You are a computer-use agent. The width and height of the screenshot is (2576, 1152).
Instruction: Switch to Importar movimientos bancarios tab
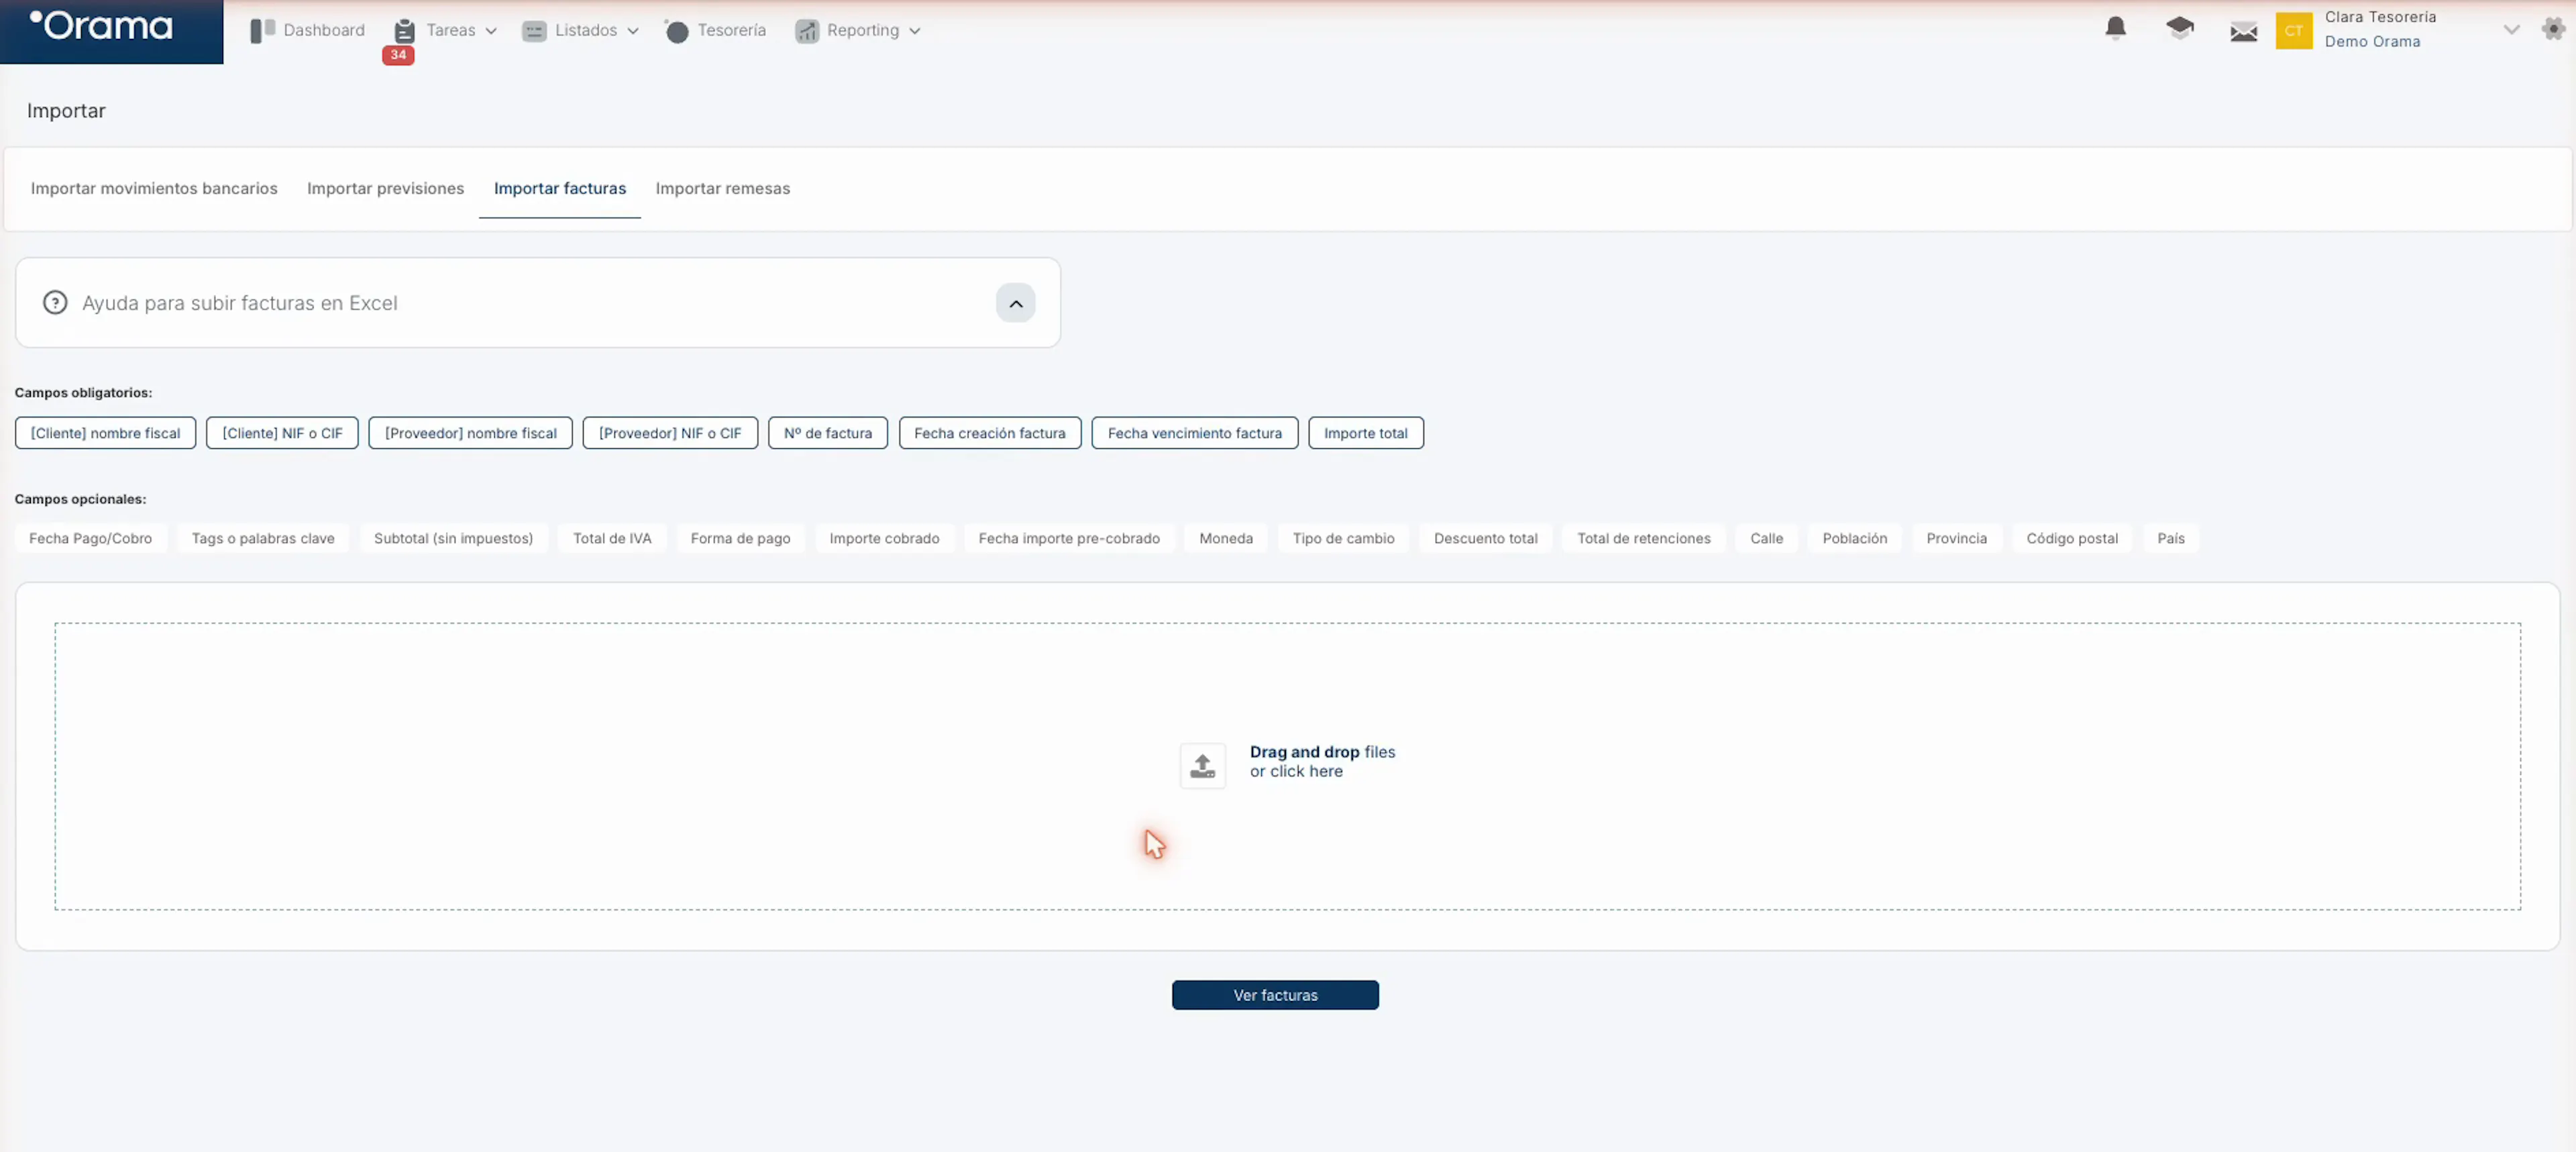tap(154, 188)
